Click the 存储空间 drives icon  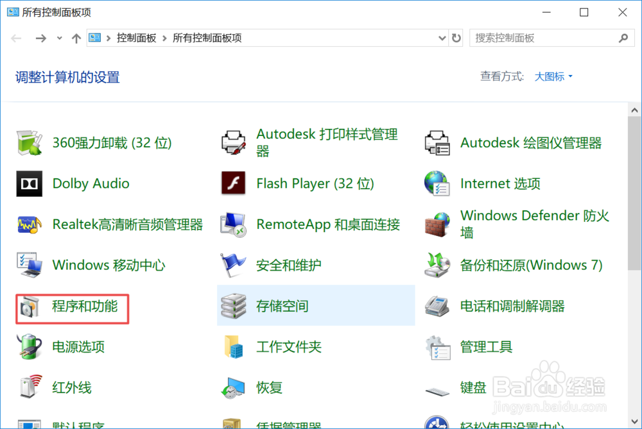(234, 305)
